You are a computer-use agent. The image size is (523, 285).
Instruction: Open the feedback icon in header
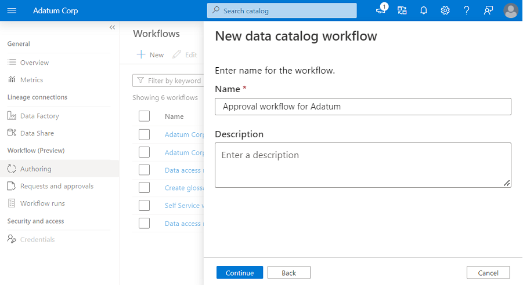488,10
